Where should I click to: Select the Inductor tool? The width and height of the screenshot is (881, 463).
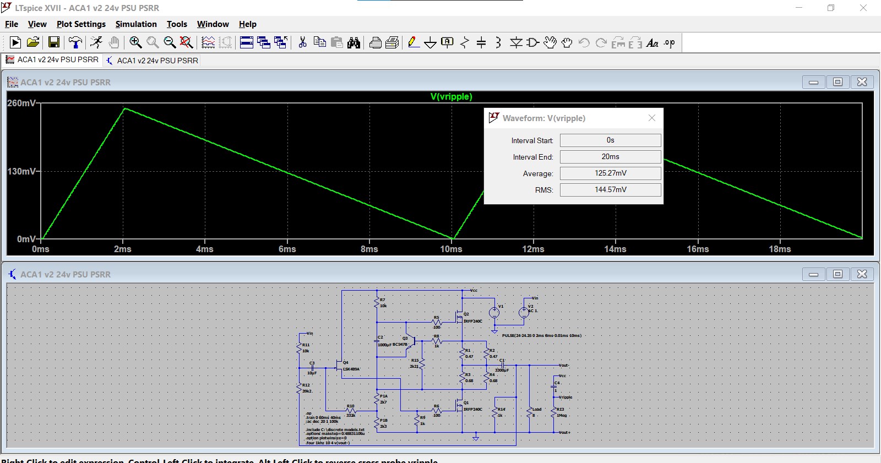(x=498, y=42)
